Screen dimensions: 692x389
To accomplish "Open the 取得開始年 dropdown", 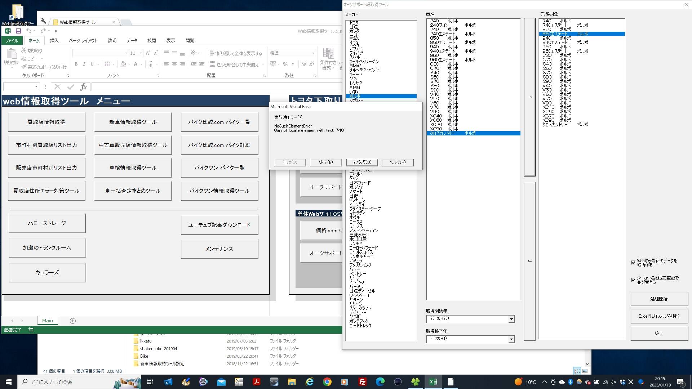I will pyautogui.click(x=511, y=319).
